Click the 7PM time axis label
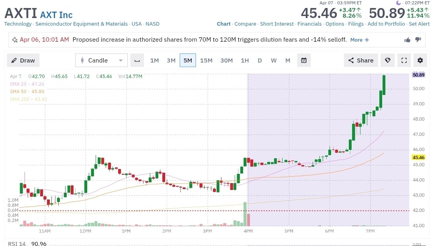 (370, 231)
